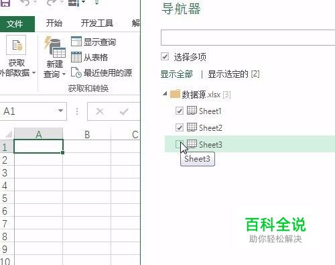Expand the 获取外部数据 dropdown arrow
The width and height of the screenshot is (335, 265).
33,72
